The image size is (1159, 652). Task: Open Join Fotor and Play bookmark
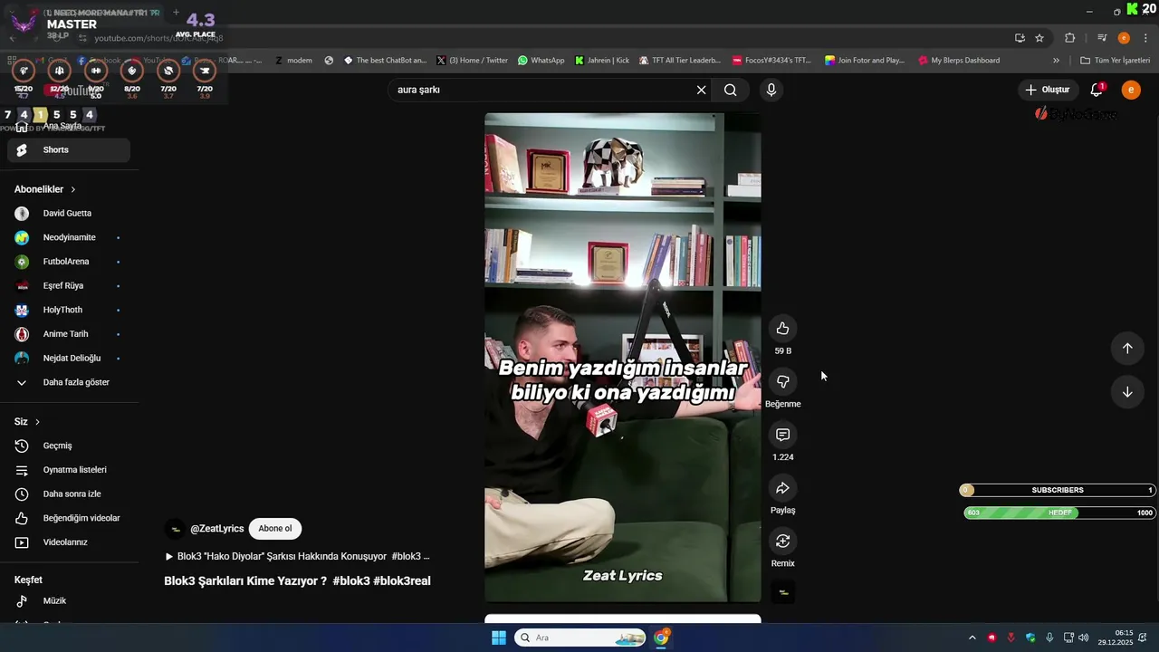pos(865,61)
